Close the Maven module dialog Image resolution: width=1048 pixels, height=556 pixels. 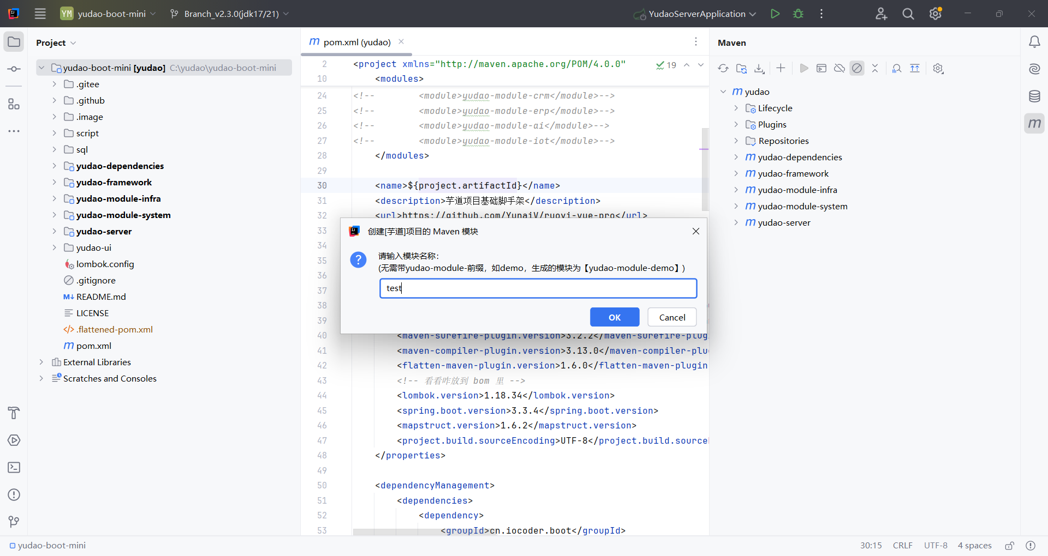coord(695,231)
